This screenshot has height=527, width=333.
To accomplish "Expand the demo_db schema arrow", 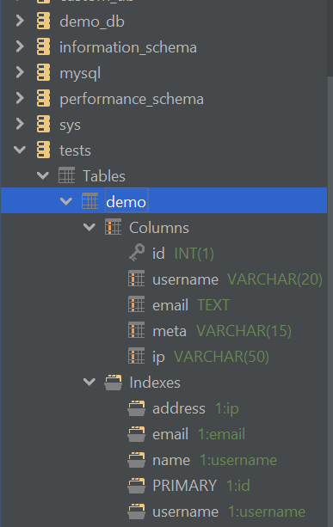I will [20, 21].
